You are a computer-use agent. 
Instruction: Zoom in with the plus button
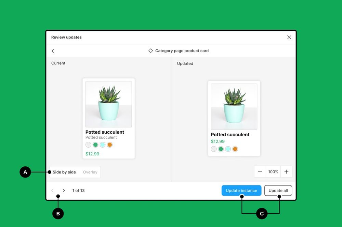coord(286,172)
